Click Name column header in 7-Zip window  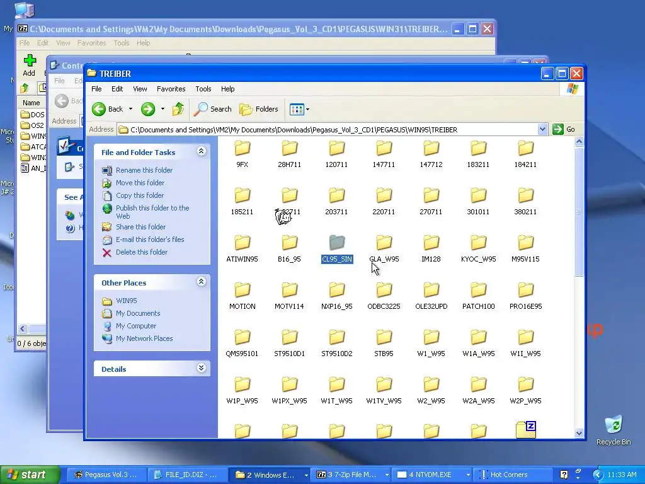(31, 103)
